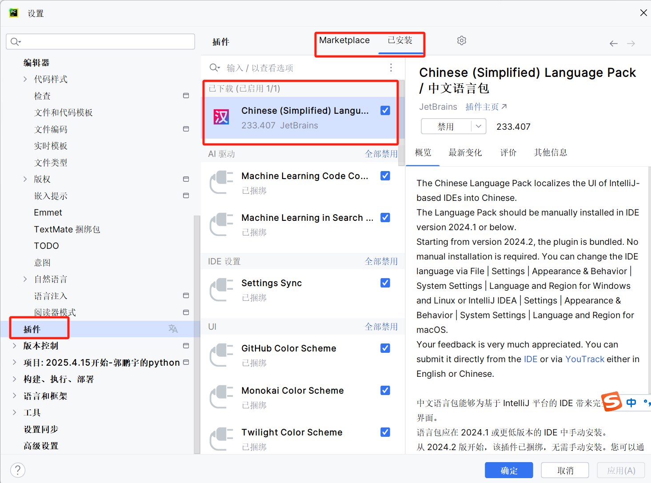Toggle Machine Learning Code Completion checkbox
651x483 pixels.
(x=385, y=176)
